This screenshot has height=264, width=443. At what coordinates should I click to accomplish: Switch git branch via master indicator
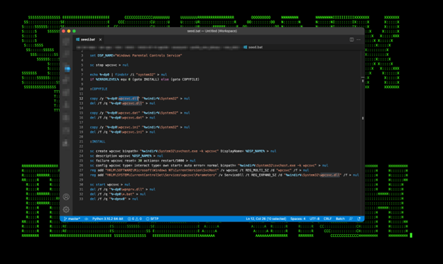point(72,219)
